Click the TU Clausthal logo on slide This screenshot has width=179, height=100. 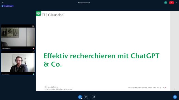50,14
